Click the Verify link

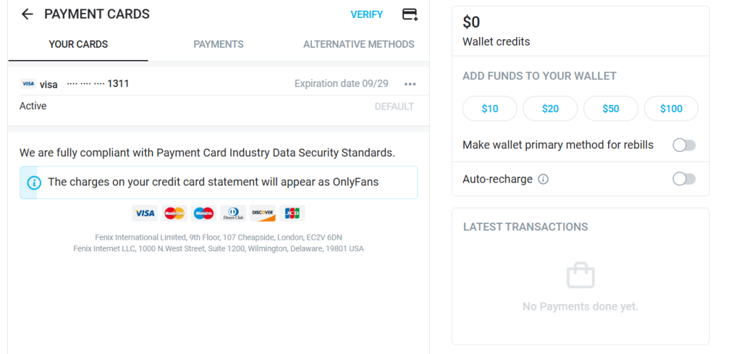tap(367, 14)
